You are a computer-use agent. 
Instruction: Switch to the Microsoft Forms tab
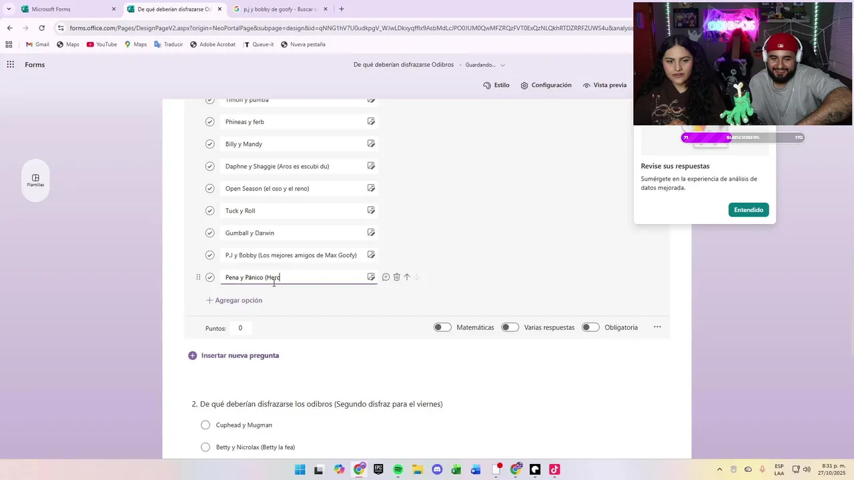coord(67,9)
